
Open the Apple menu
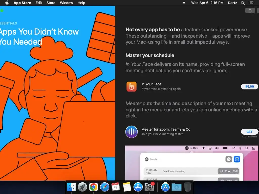[x=7, y=3]
